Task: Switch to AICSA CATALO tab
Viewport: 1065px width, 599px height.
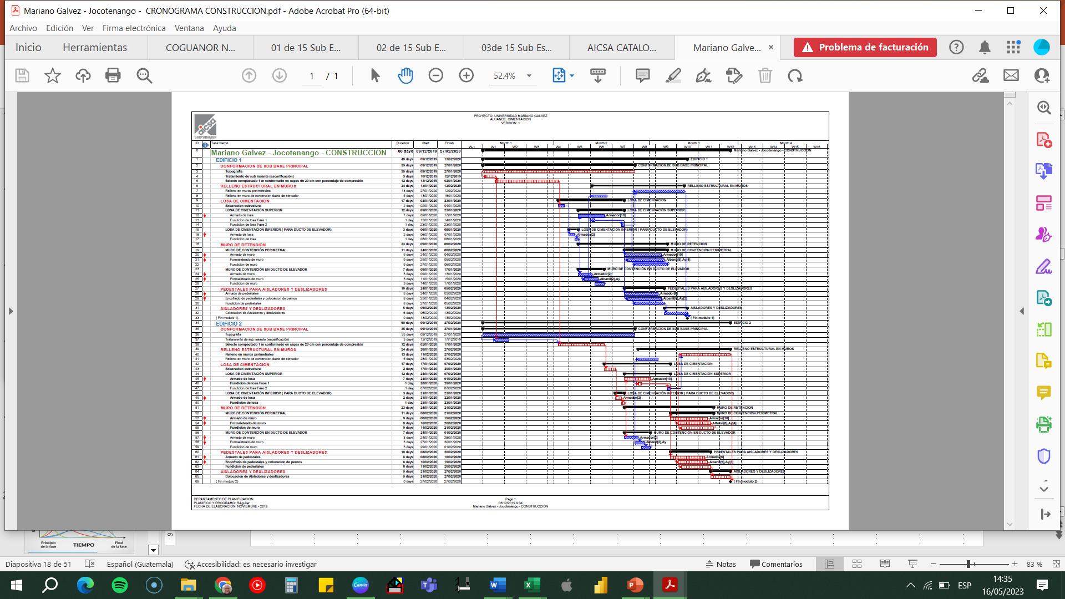Action: tap(621, 48)
